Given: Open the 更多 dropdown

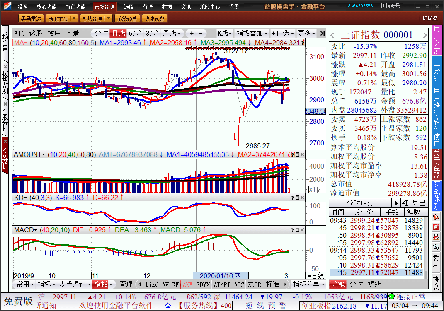Looking at the screenshot, I should tap(306, 34).
